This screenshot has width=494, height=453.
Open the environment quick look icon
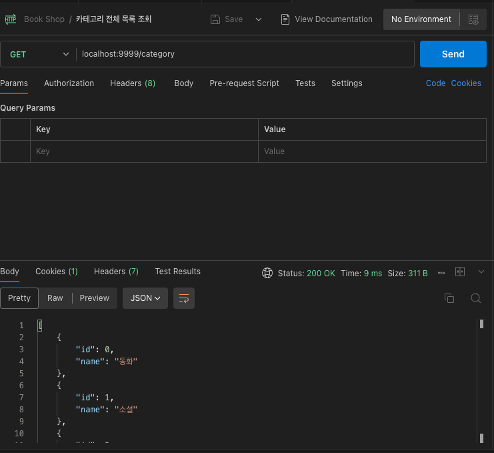(x=473, y=19)
